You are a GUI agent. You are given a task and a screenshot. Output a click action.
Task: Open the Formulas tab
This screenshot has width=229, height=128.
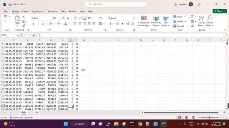pyautogui.click(x=53, y=11)
